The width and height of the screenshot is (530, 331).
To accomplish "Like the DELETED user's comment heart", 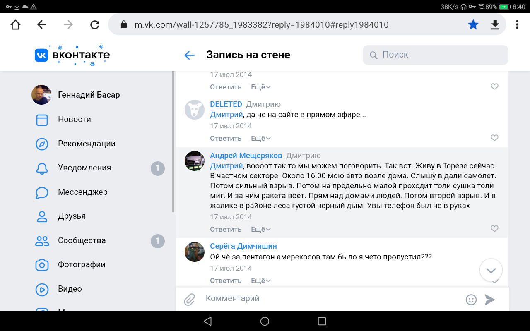I will (494, 137).
